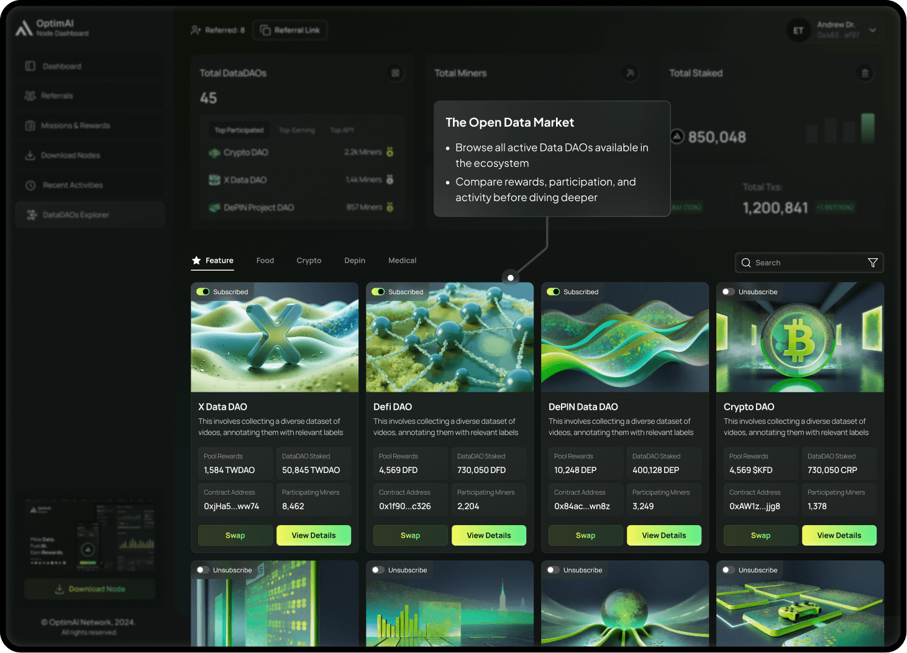Select the Medical category tab
The height and width of the screenshot is (653, 907).
[402, 261]
